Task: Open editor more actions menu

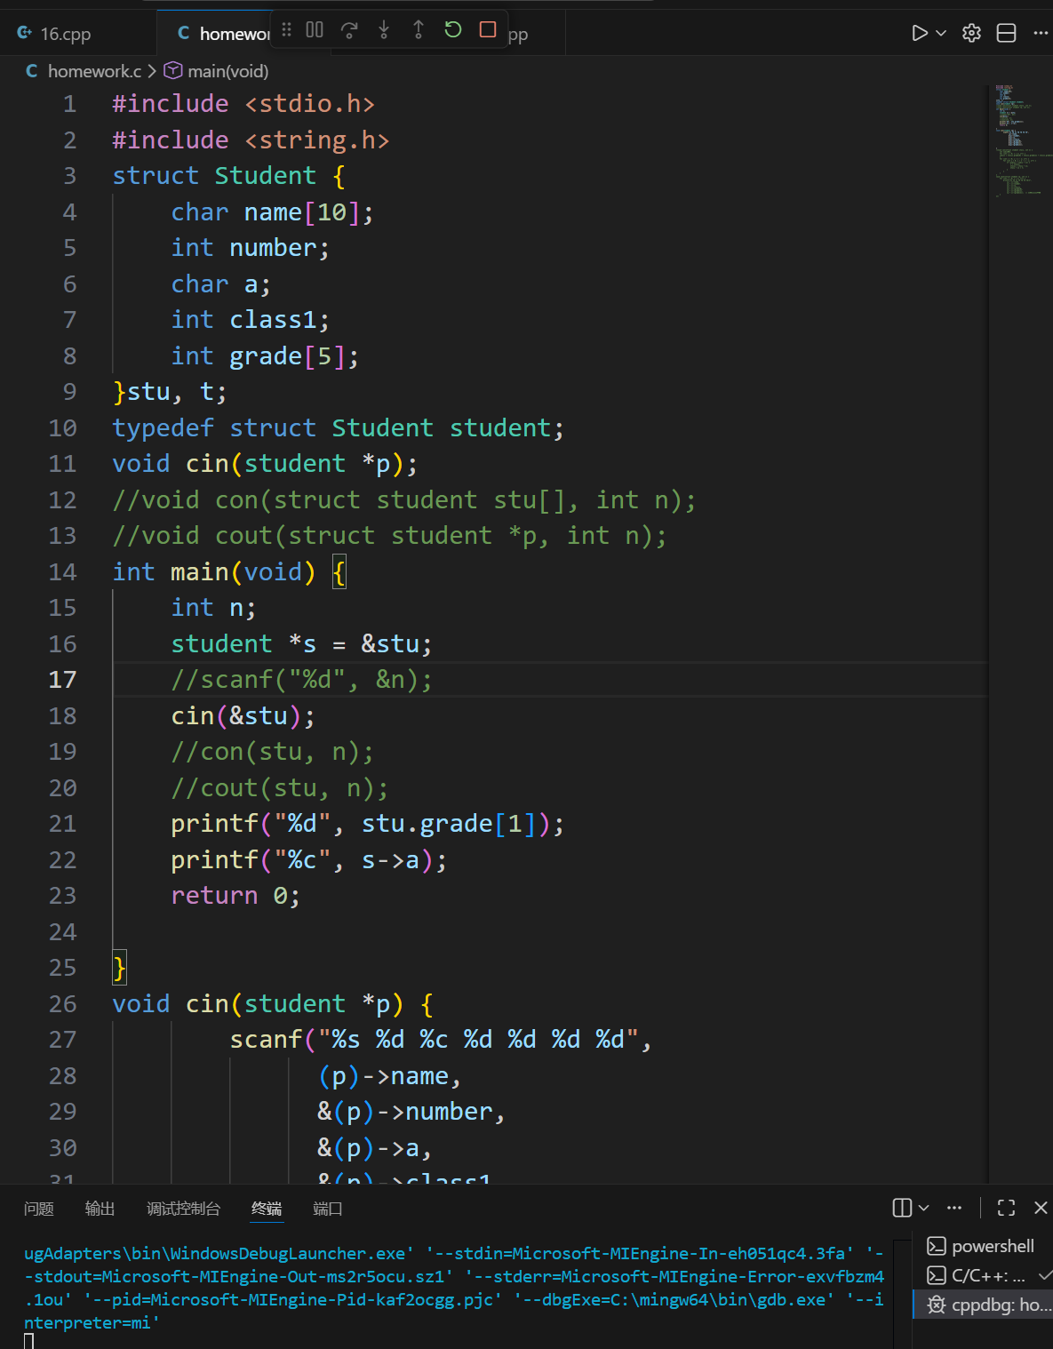Action: [x=1041, y=33]
